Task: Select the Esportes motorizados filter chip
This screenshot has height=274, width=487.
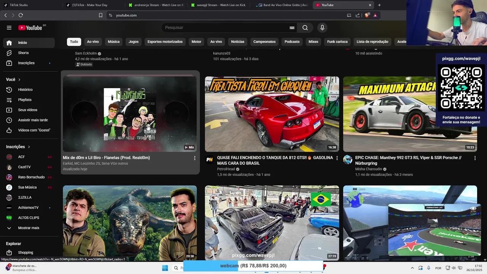Action: 165,42
